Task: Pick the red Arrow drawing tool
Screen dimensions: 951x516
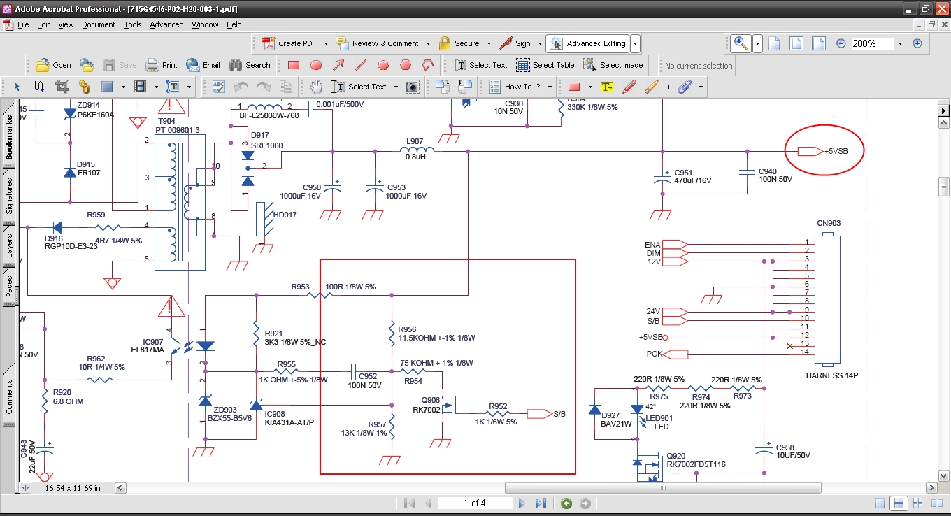Action: [x=338, y=65]
